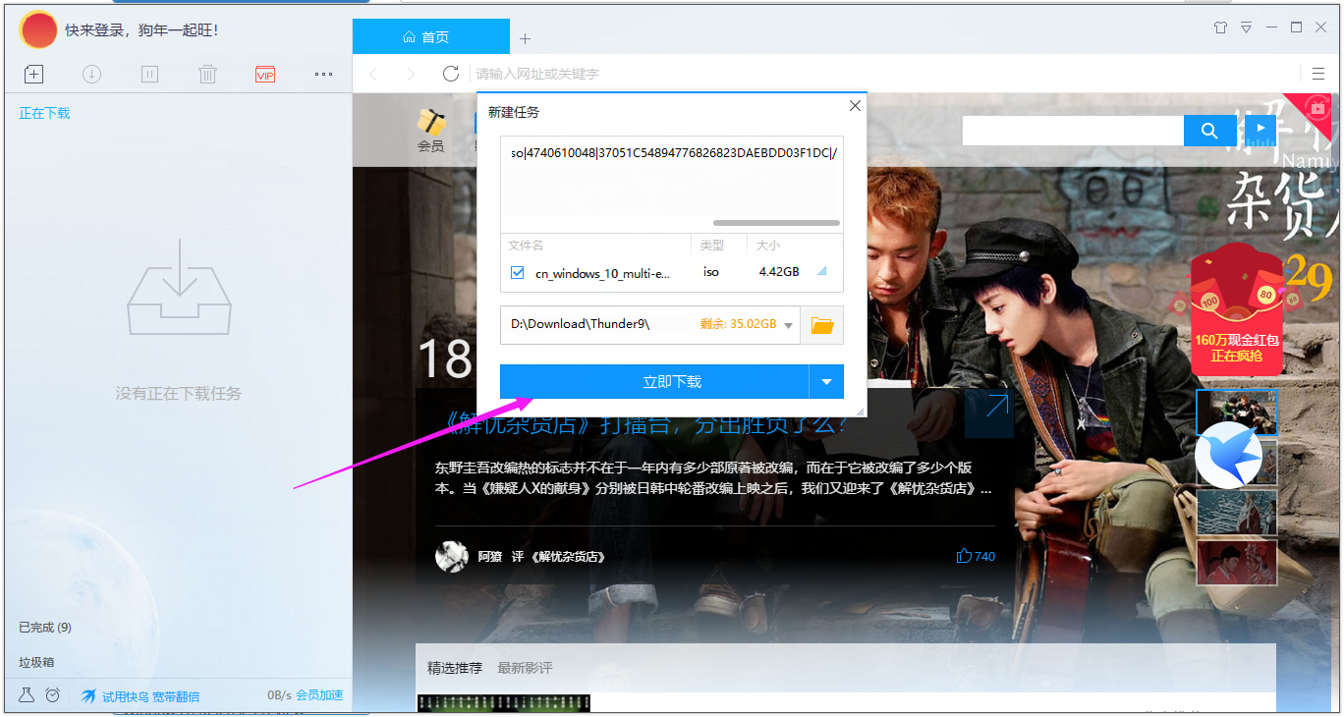Open the hamburger menu beside address bar
Viewport: 1344px width, 717px height.
click(1319, 74)
